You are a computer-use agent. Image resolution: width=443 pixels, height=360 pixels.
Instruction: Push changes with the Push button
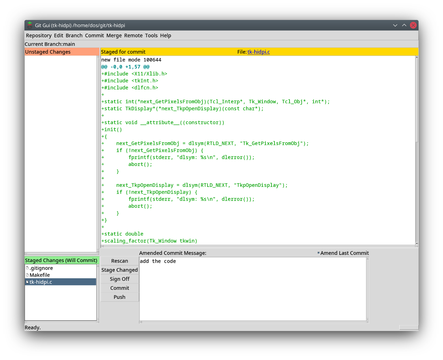tap(119, 297)
